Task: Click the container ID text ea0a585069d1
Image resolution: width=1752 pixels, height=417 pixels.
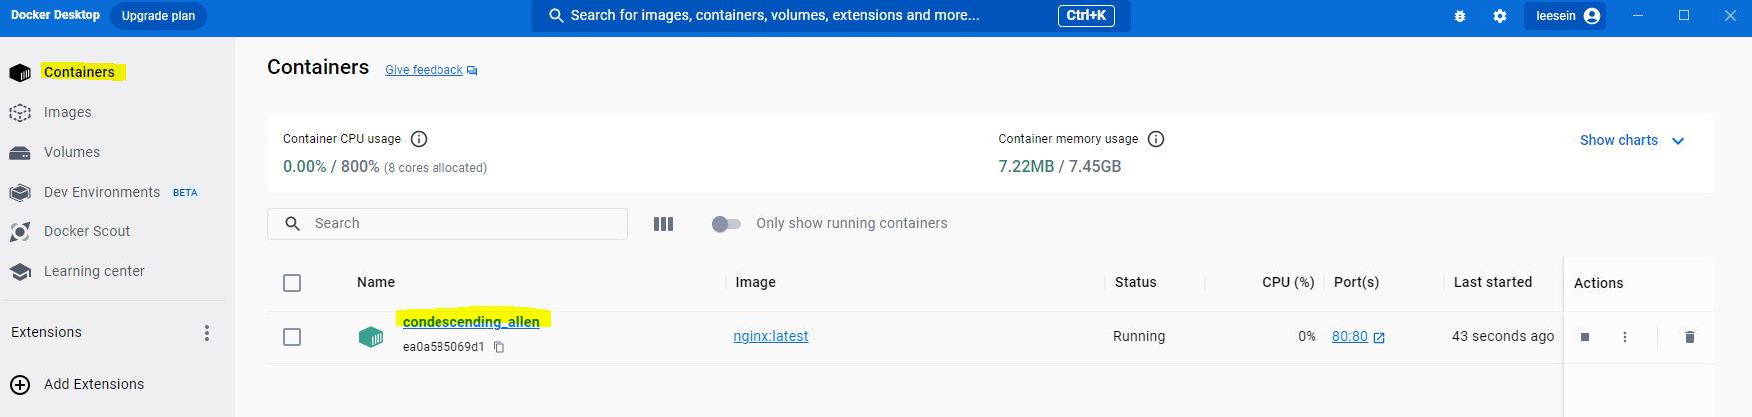Action: pos(443,347)
